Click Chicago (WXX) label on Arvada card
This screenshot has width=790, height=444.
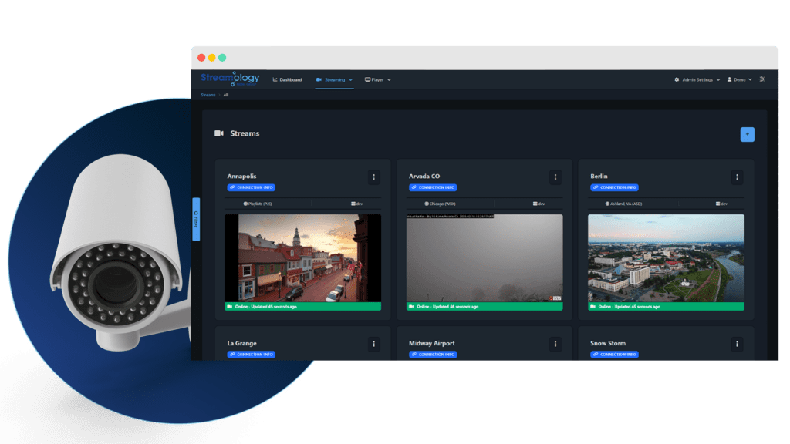pyautogui.click(x=440, y=203)
